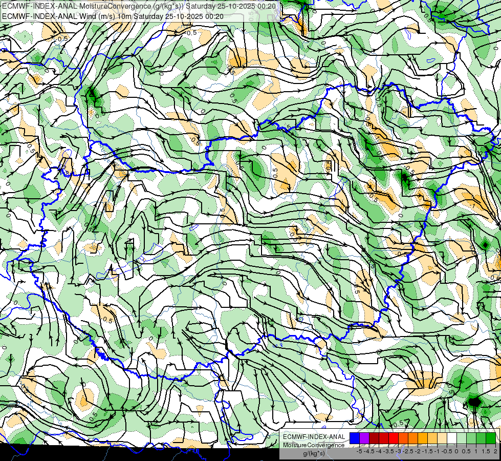Select the amber swatch above -2 tick
501x461 pixels.
423,438
